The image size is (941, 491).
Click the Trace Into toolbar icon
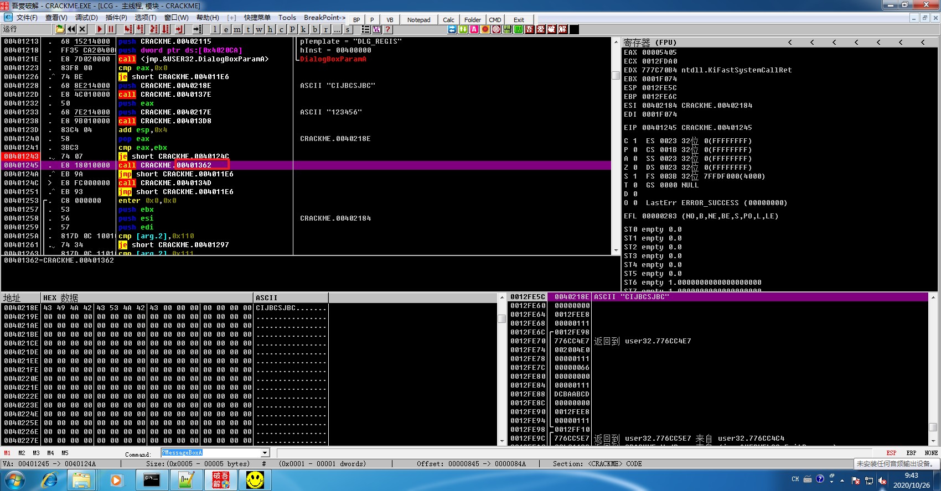pyautogui.click(x=154, y=29)
